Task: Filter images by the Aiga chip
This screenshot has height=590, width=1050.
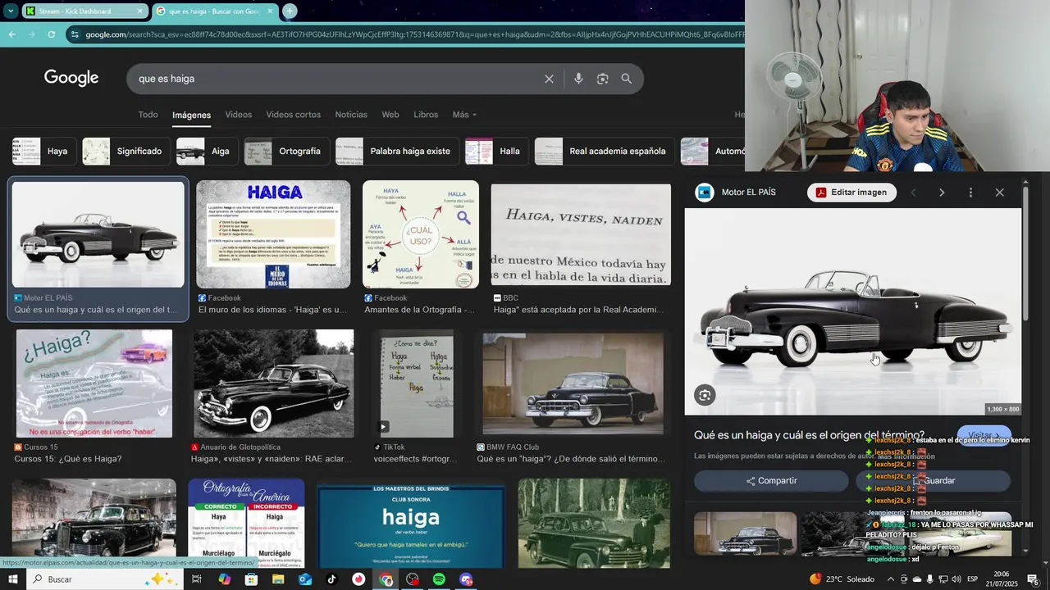Action: coord(207,152)
